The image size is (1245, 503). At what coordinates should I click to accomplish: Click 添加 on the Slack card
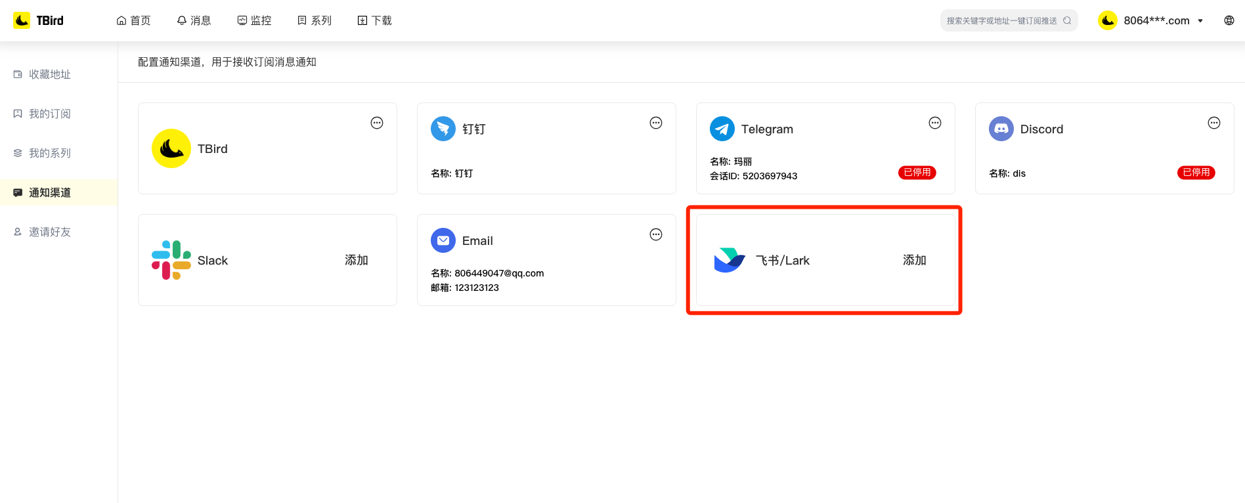357,260
